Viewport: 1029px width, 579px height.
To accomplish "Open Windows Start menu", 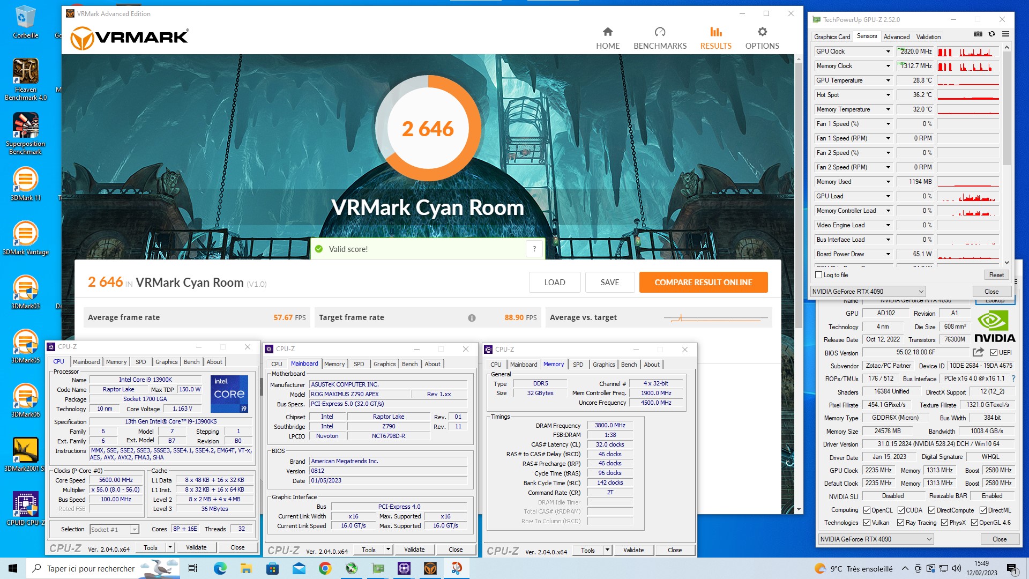I will tap(13, 568).
